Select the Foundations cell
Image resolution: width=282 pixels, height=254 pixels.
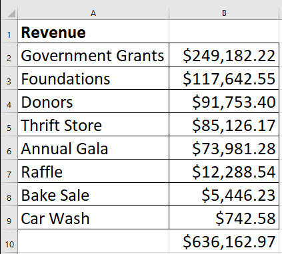93,78
